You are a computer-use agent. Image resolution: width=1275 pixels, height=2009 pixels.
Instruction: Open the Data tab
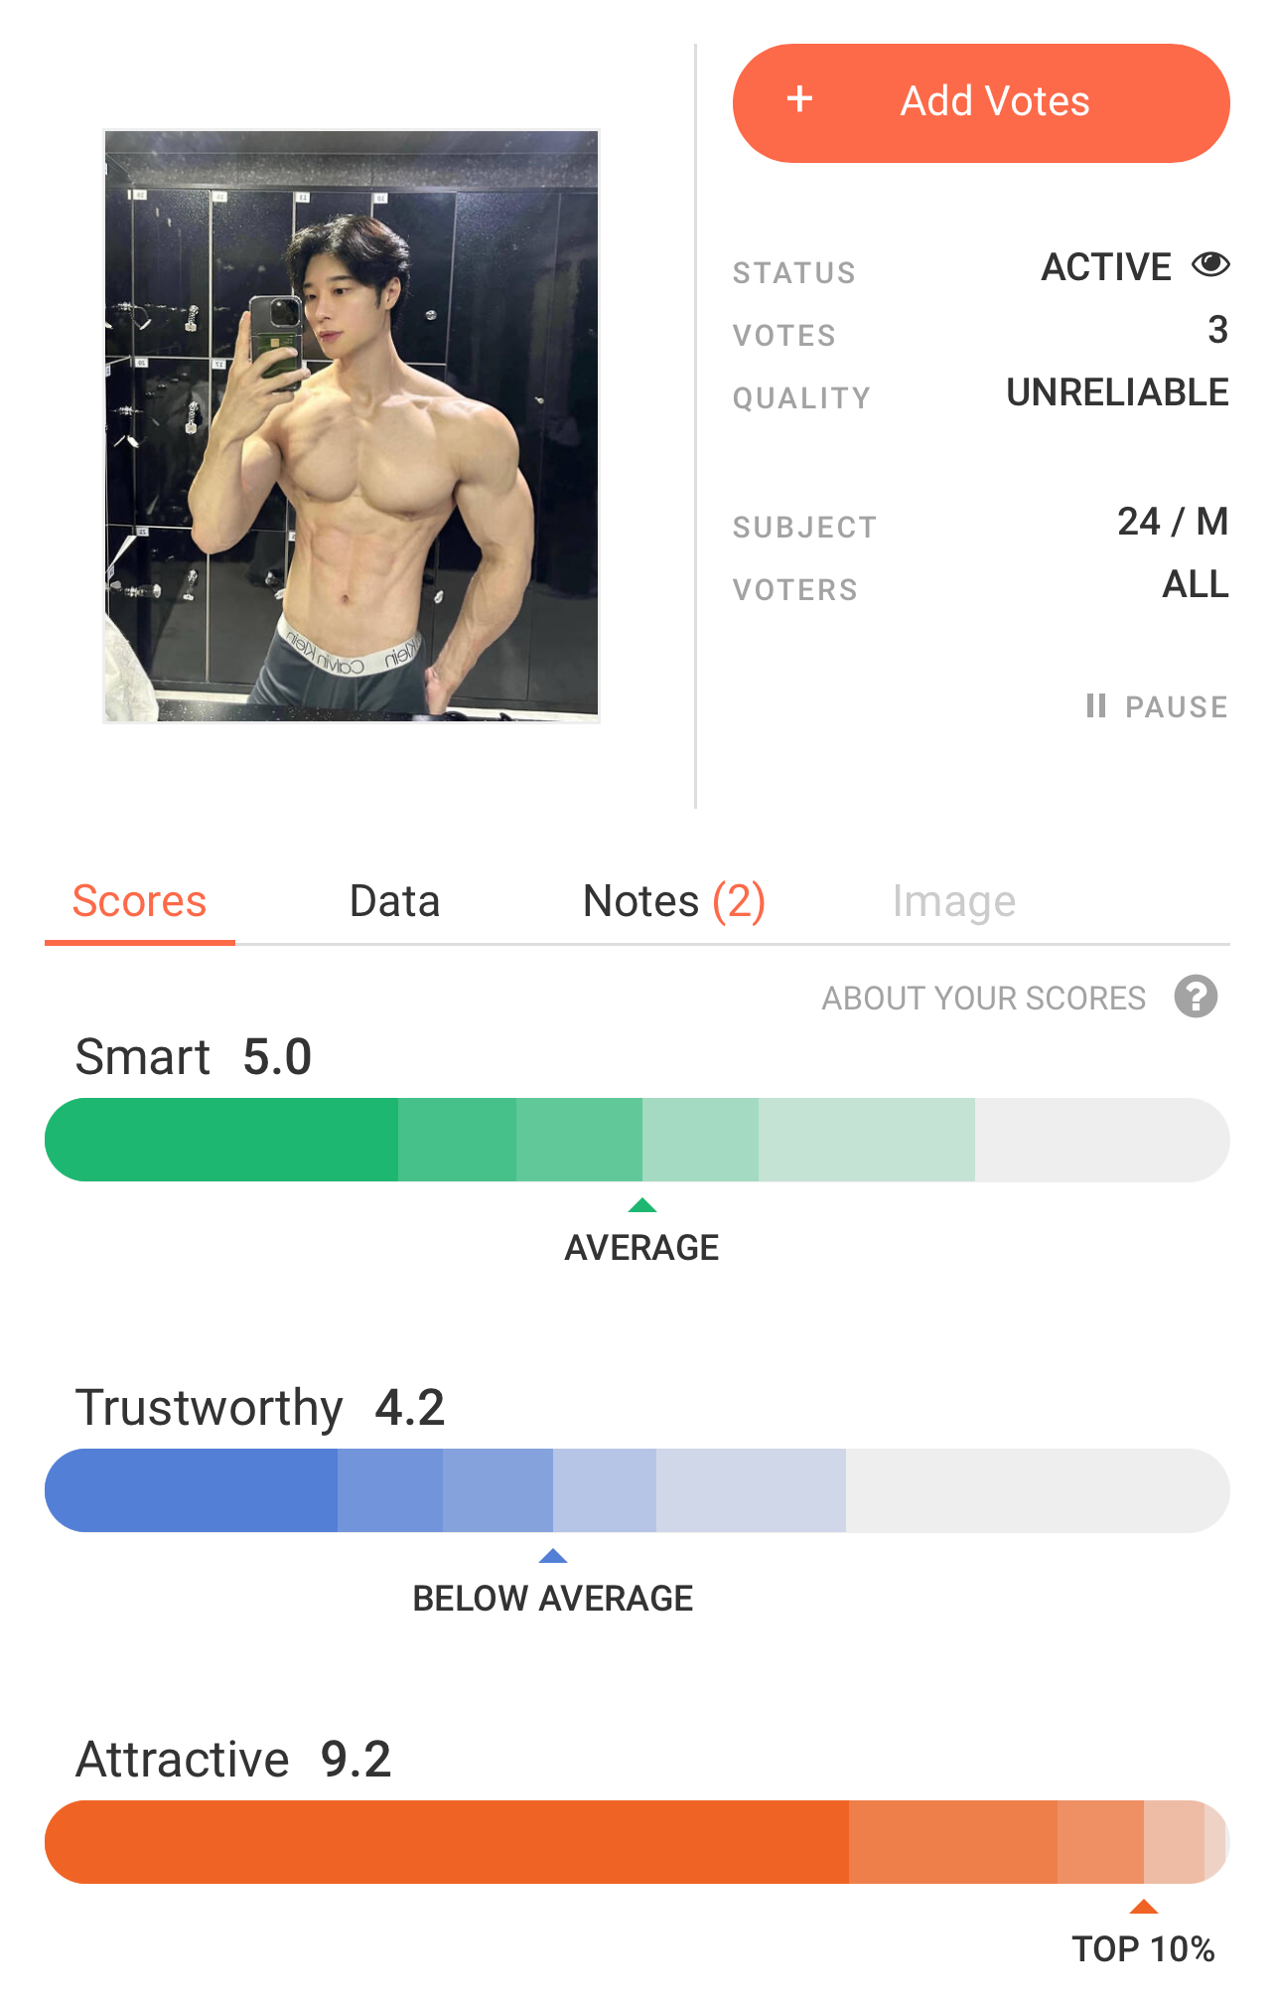click(394, 901)
